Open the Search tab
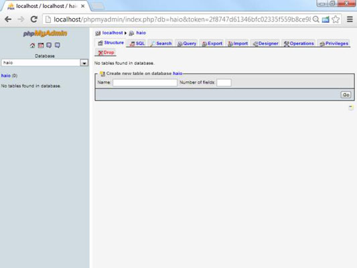 click(x=161, y=44)
